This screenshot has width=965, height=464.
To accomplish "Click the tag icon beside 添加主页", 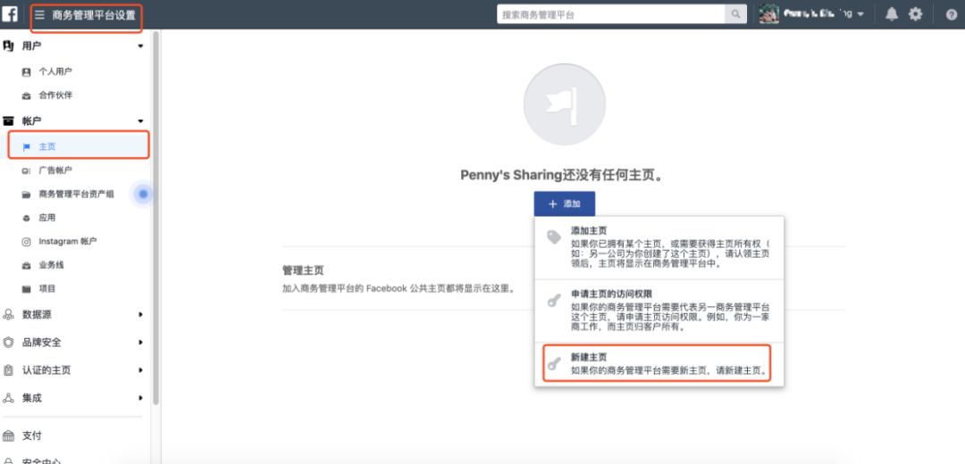I will coord(554,237).
